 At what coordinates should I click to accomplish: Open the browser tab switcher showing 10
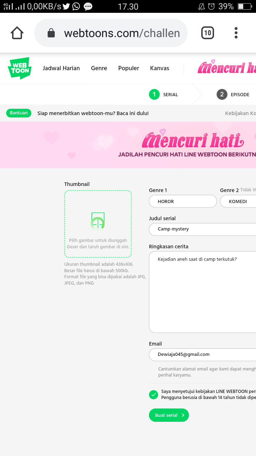click(208, 33)
